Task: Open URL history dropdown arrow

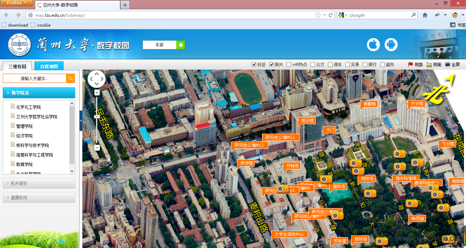Action: coord(325,15)
